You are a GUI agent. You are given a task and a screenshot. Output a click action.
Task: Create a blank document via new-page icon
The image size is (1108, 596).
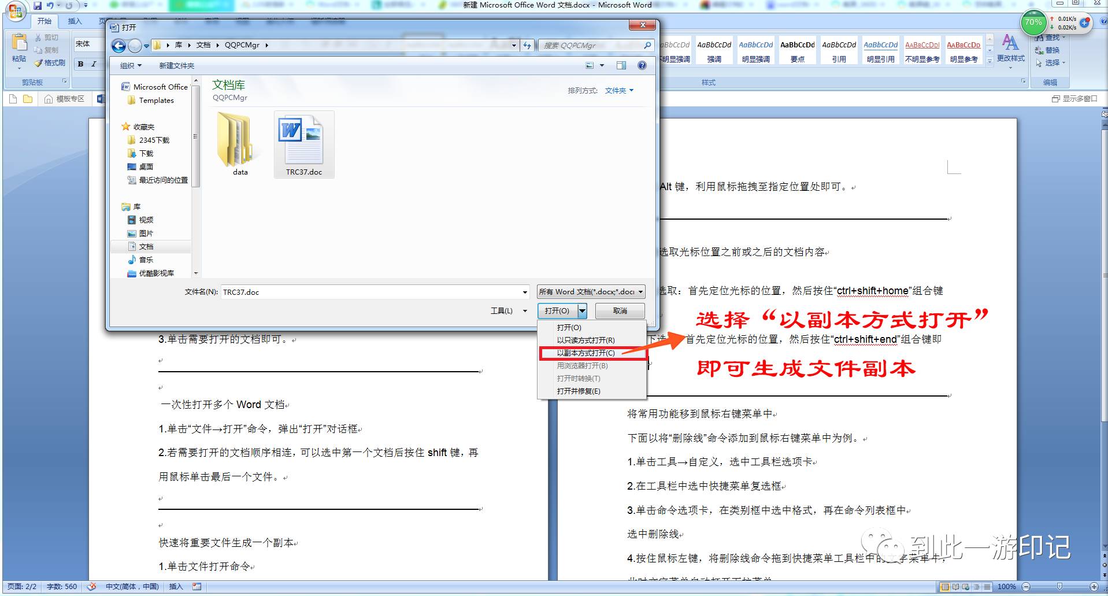pyautogui.click(x=13, y=99)
